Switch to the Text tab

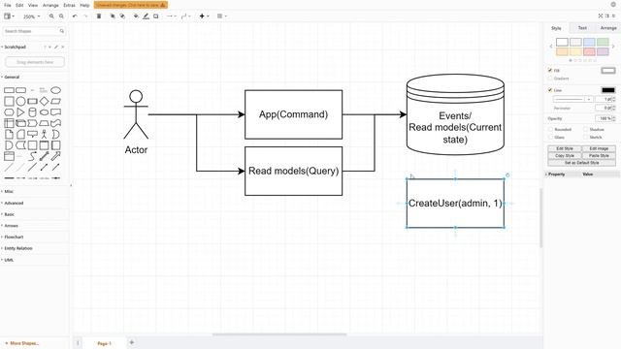pyautogui.click(x=582, y=28)
